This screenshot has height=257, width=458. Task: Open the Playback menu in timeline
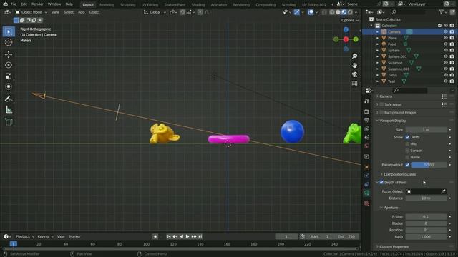(25, 236)
